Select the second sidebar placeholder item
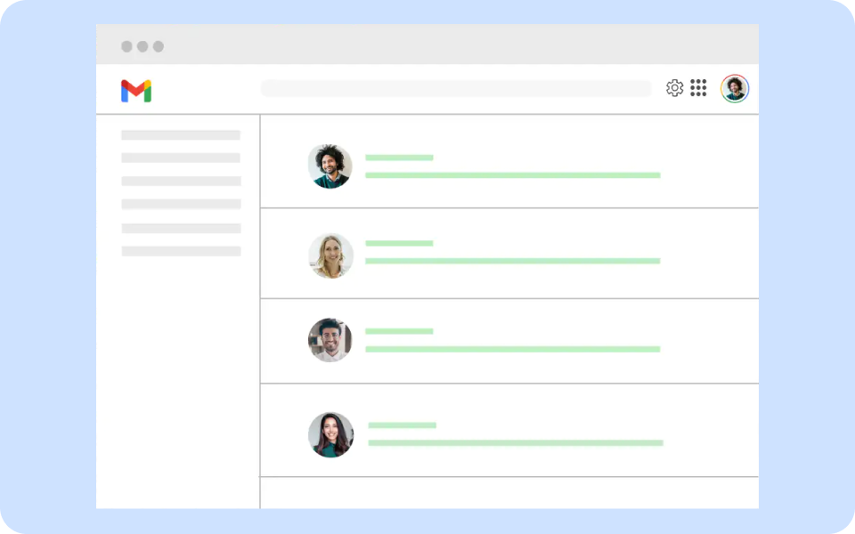The height and width of the screenshot is (534, 855). pyautogui.click(x=181, y=158)
